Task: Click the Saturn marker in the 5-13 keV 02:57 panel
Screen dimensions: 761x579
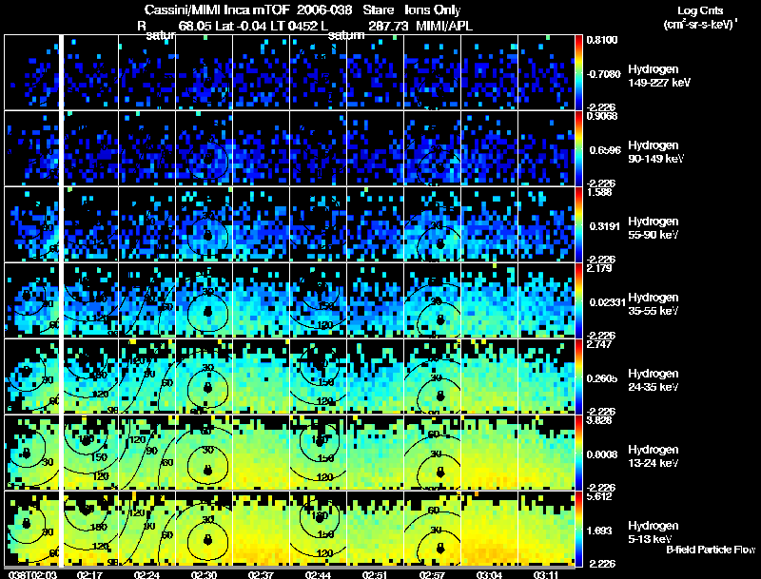Action: [x=440, y=548]
